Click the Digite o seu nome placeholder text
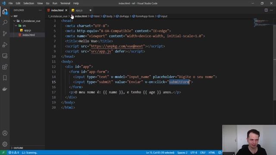The width and height of the screenshot is (276, 155). tap(196, 77)
